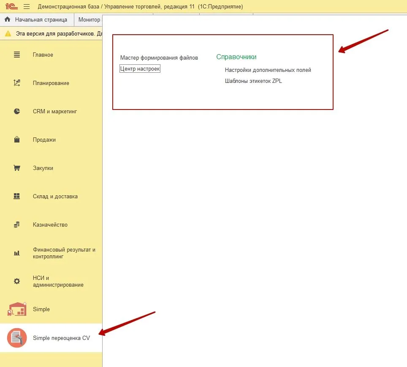The height and width of the screenshot is (367, 407).
Task: Click the Финансовый результат bar chart icon
Action: 17,253
